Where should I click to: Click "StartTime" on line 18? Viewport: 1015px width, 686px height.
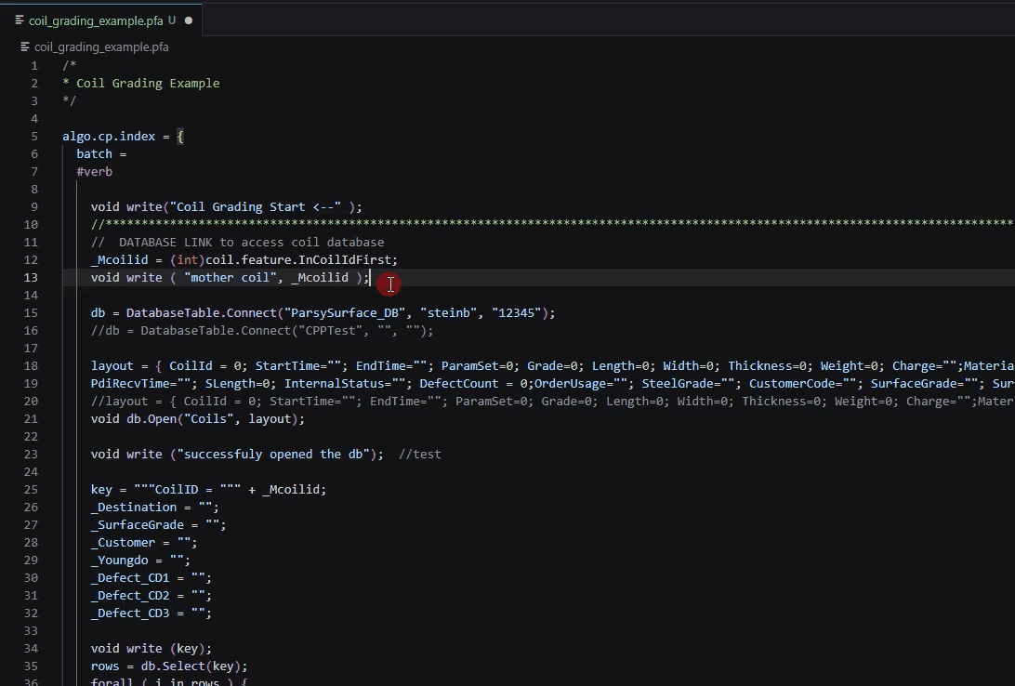tap(287, 366)
